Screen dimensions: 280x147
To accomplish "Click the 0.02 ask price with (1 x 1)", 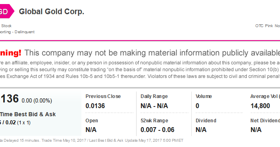I will point(18,123).
